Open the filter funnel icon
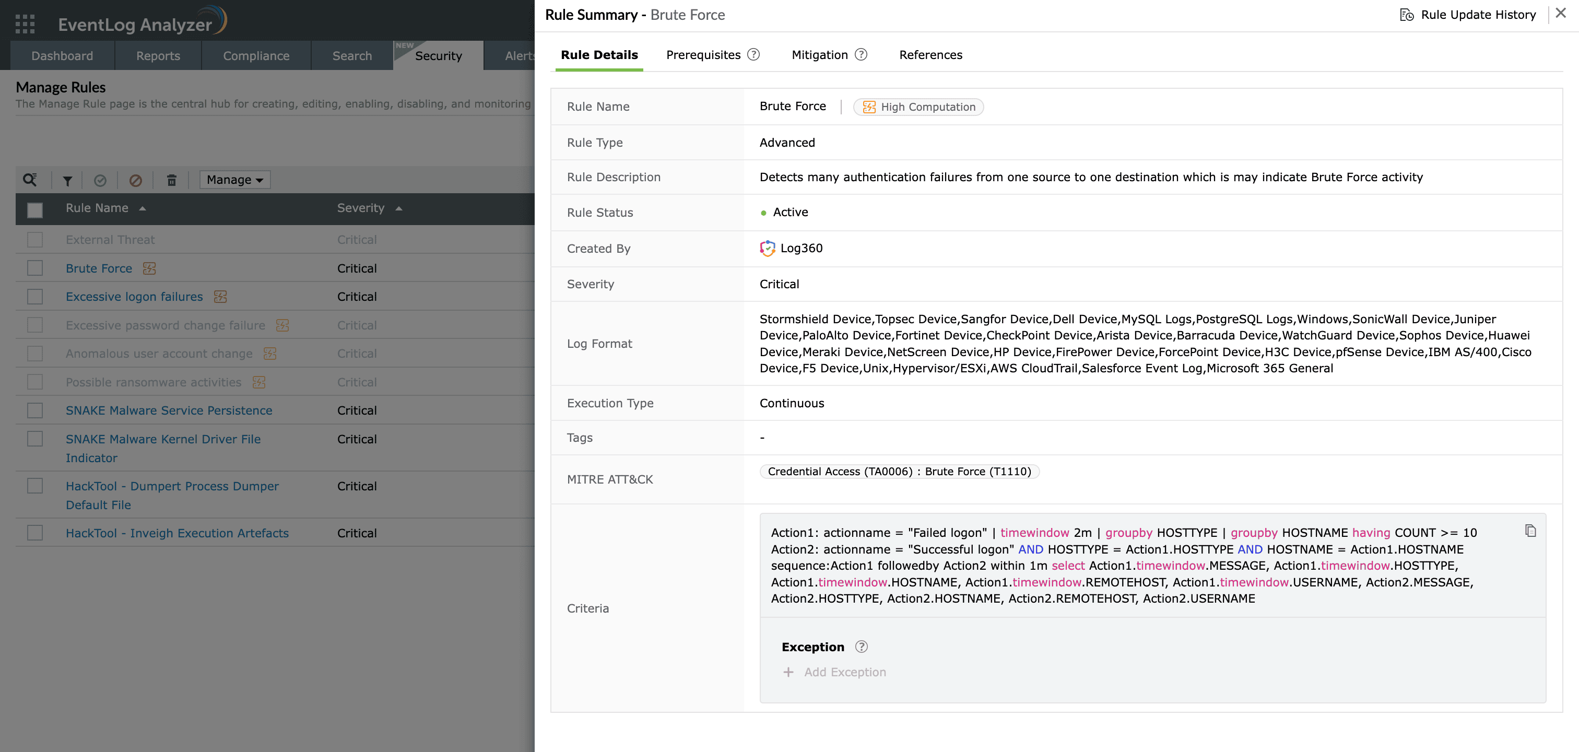Image resolution: width=1579 pixels, height=752 pixels. pos(67,180)
